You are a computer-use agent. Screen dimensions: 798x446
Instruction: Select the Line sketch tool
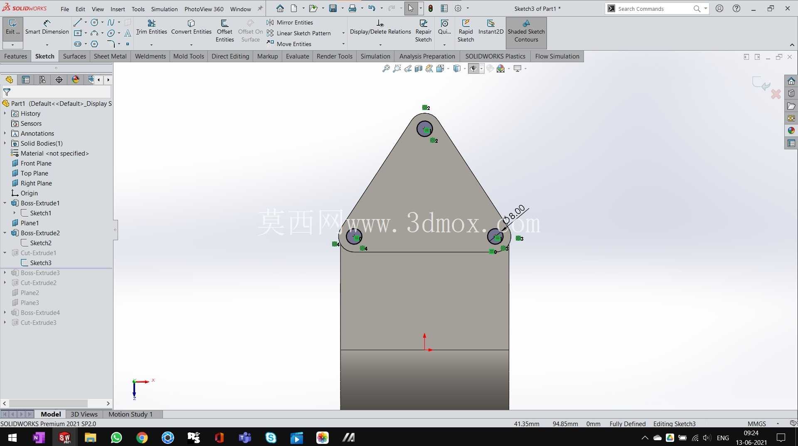(78, 22)
